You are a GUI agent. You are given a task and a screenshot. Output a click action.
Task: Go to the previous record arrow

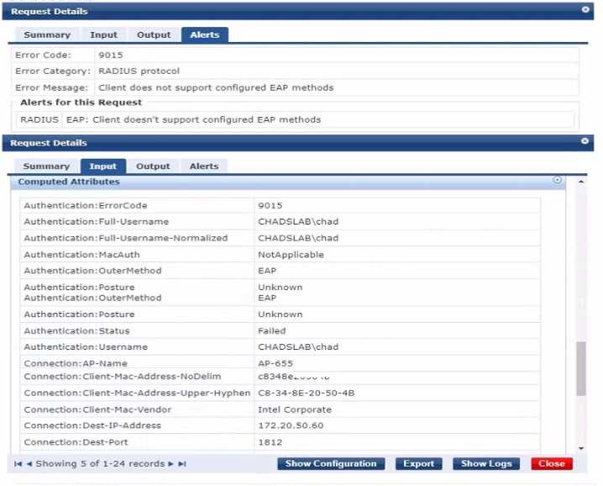pyautogui.click(x=29, y=464)
